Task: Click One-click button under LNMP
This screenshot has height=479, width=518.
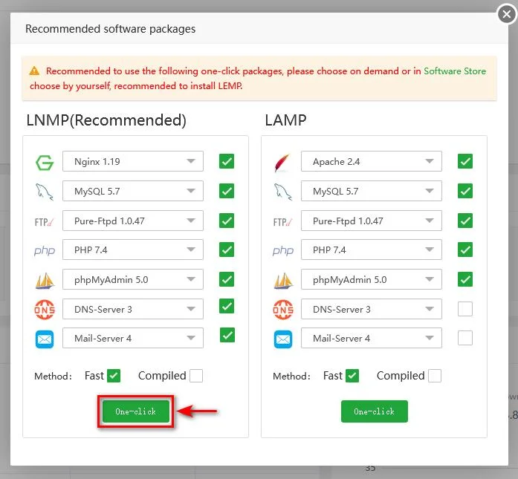Action: (135, 411)
